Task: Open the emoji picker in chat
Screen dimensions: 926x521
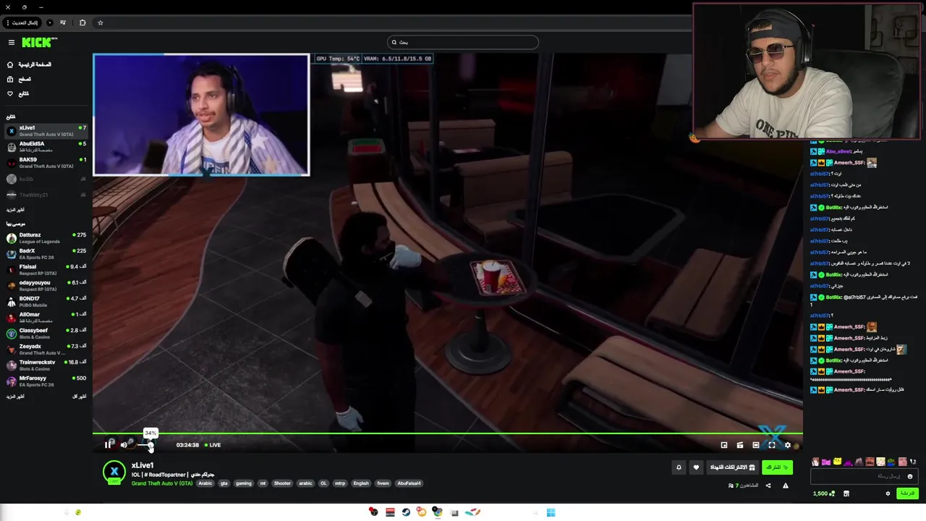Action: pos(910,476)
